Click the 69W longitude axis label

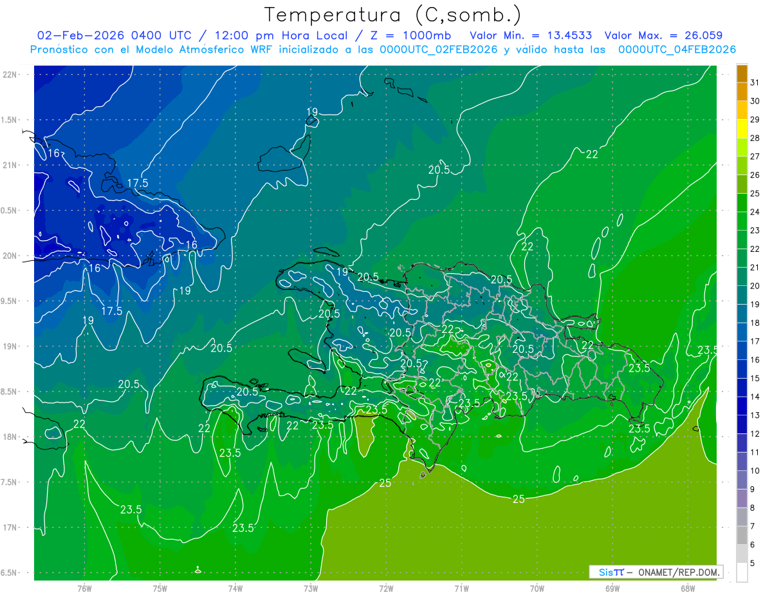612,588
